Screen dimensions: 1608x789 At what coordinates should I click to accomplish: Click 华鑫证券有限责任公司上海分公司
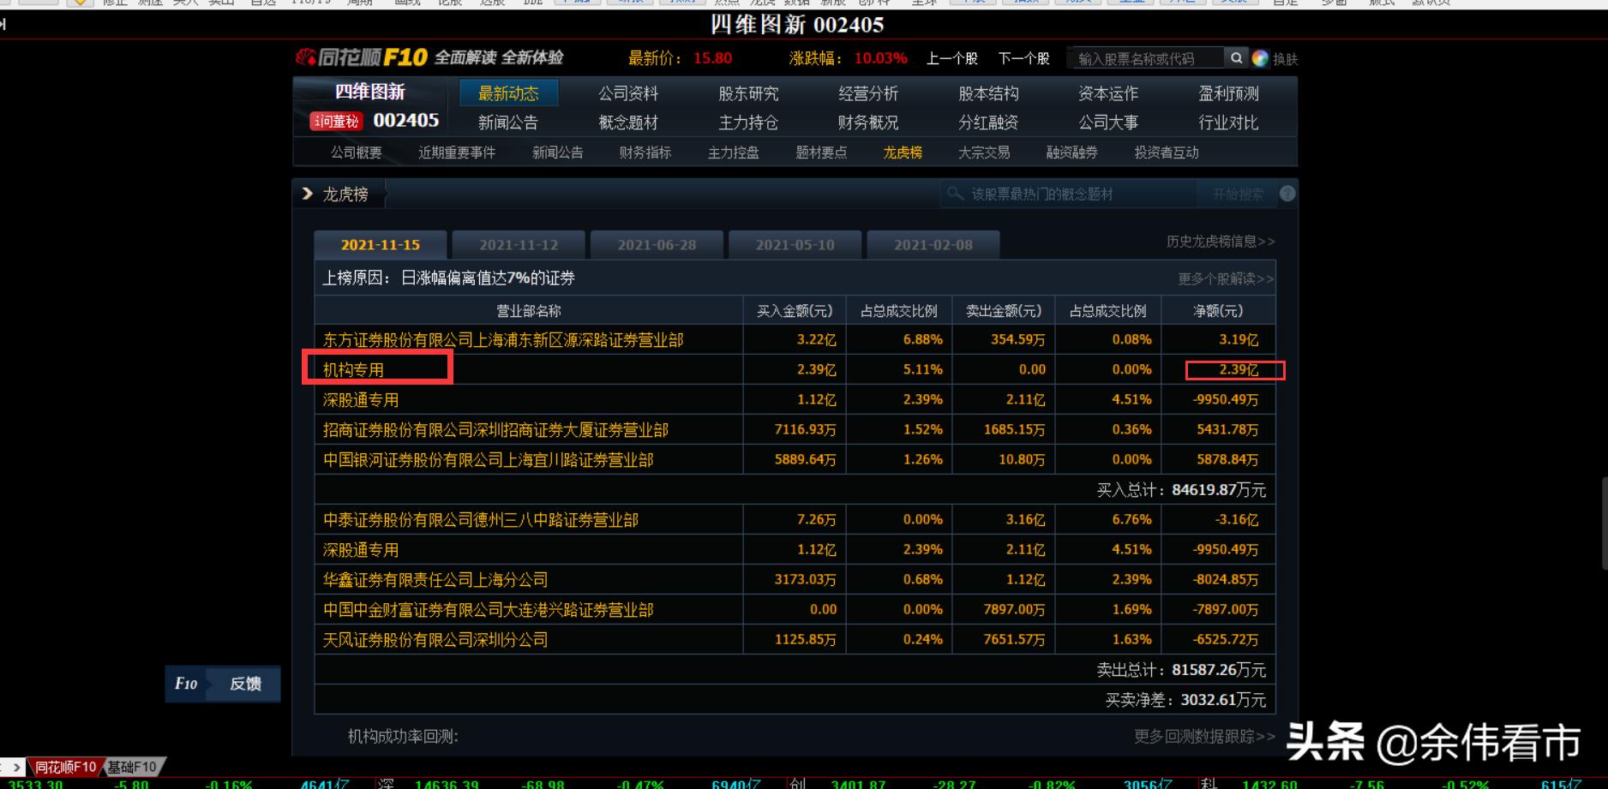tap(435, 580)
